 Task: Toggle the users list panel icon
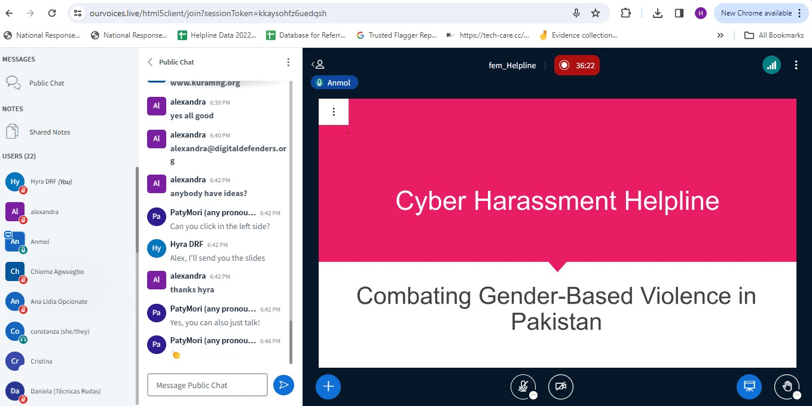[318, 65]
